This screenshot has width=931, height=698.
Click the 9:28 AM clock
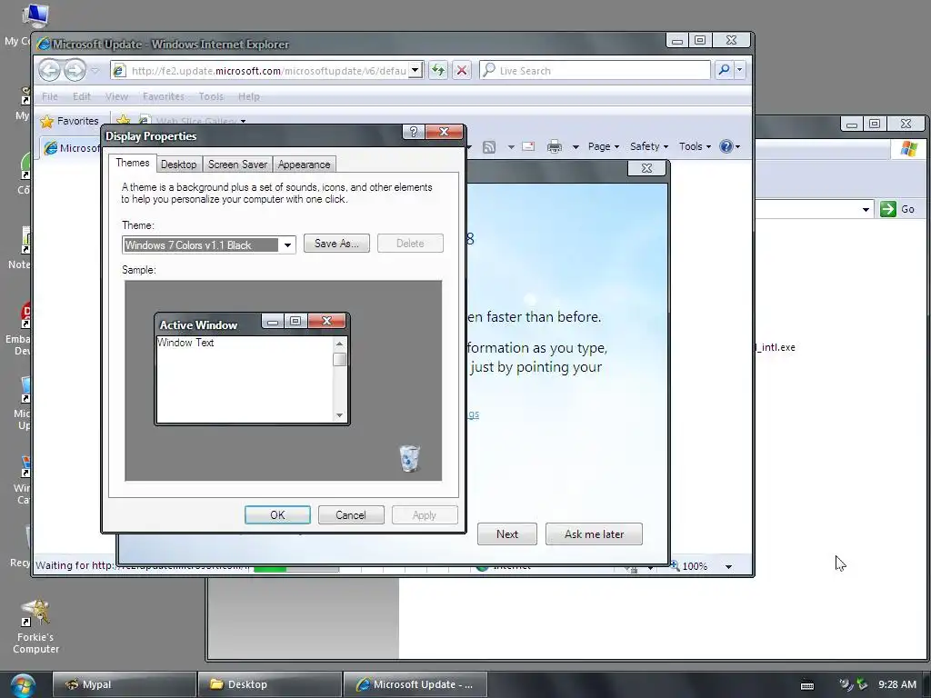[x=897, y=684]
